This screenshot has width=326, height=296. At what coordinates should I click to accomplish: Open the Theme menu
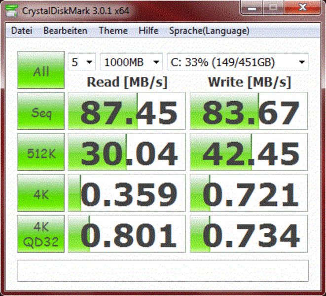(113, 31)
